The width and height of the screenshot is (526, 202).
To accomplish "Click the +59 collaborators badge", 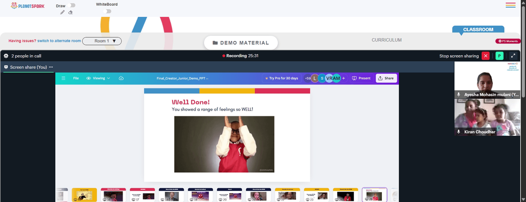I will tap(307, 78).
